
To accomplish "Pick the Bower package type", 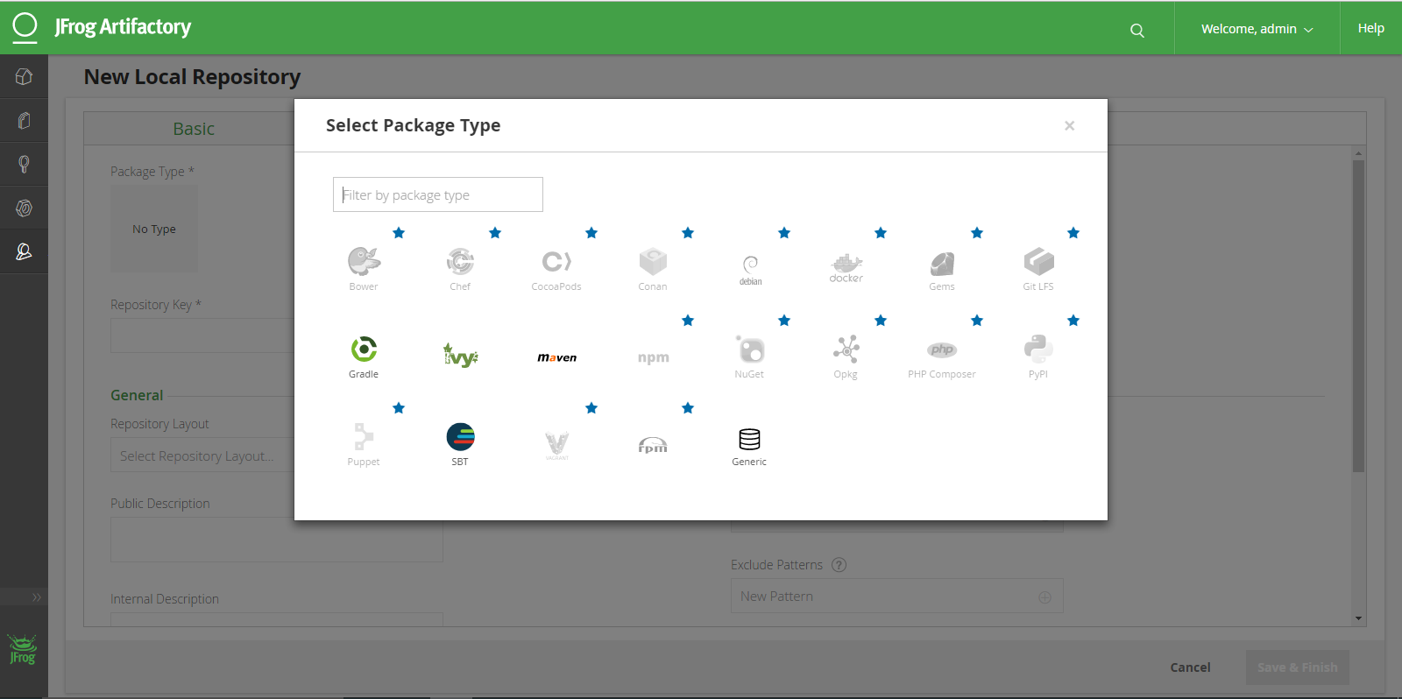I will (364, 268).
